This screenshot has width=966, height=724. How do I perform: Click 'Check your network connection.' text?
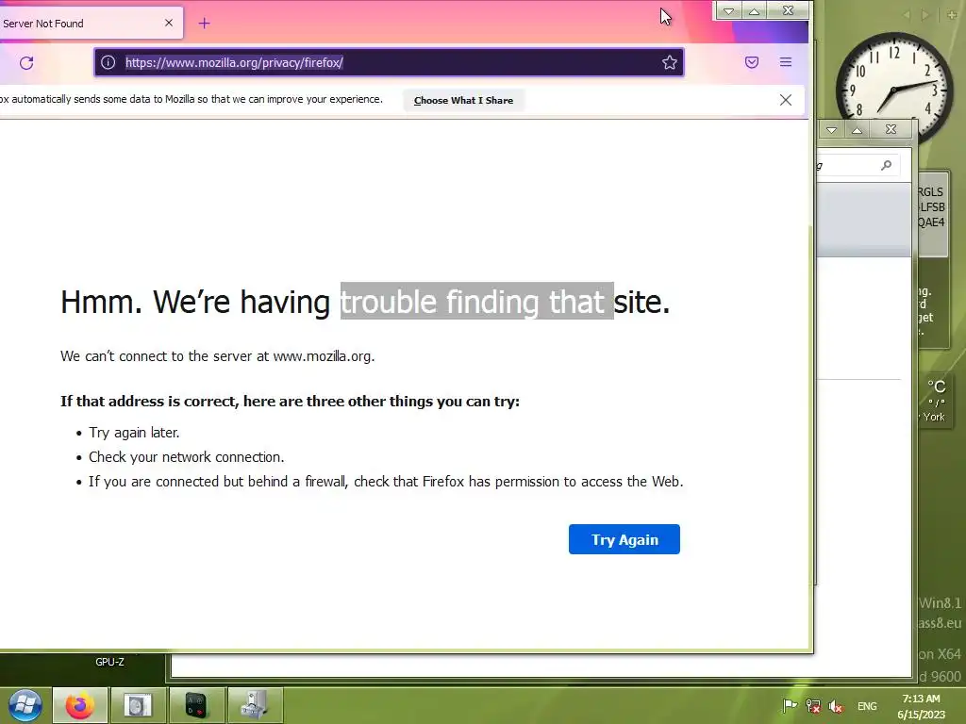(x=186, y=457)
